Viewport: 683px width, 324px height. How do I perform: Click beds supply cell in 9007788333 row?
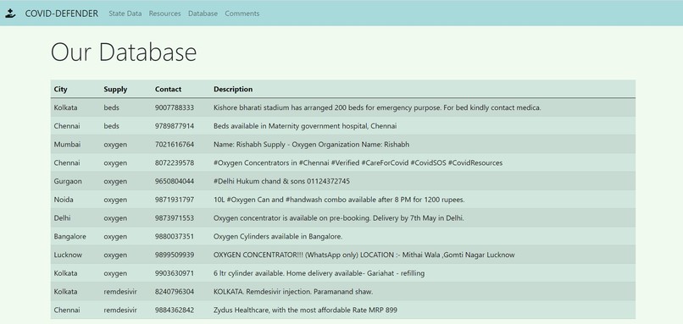click(112, 107)
